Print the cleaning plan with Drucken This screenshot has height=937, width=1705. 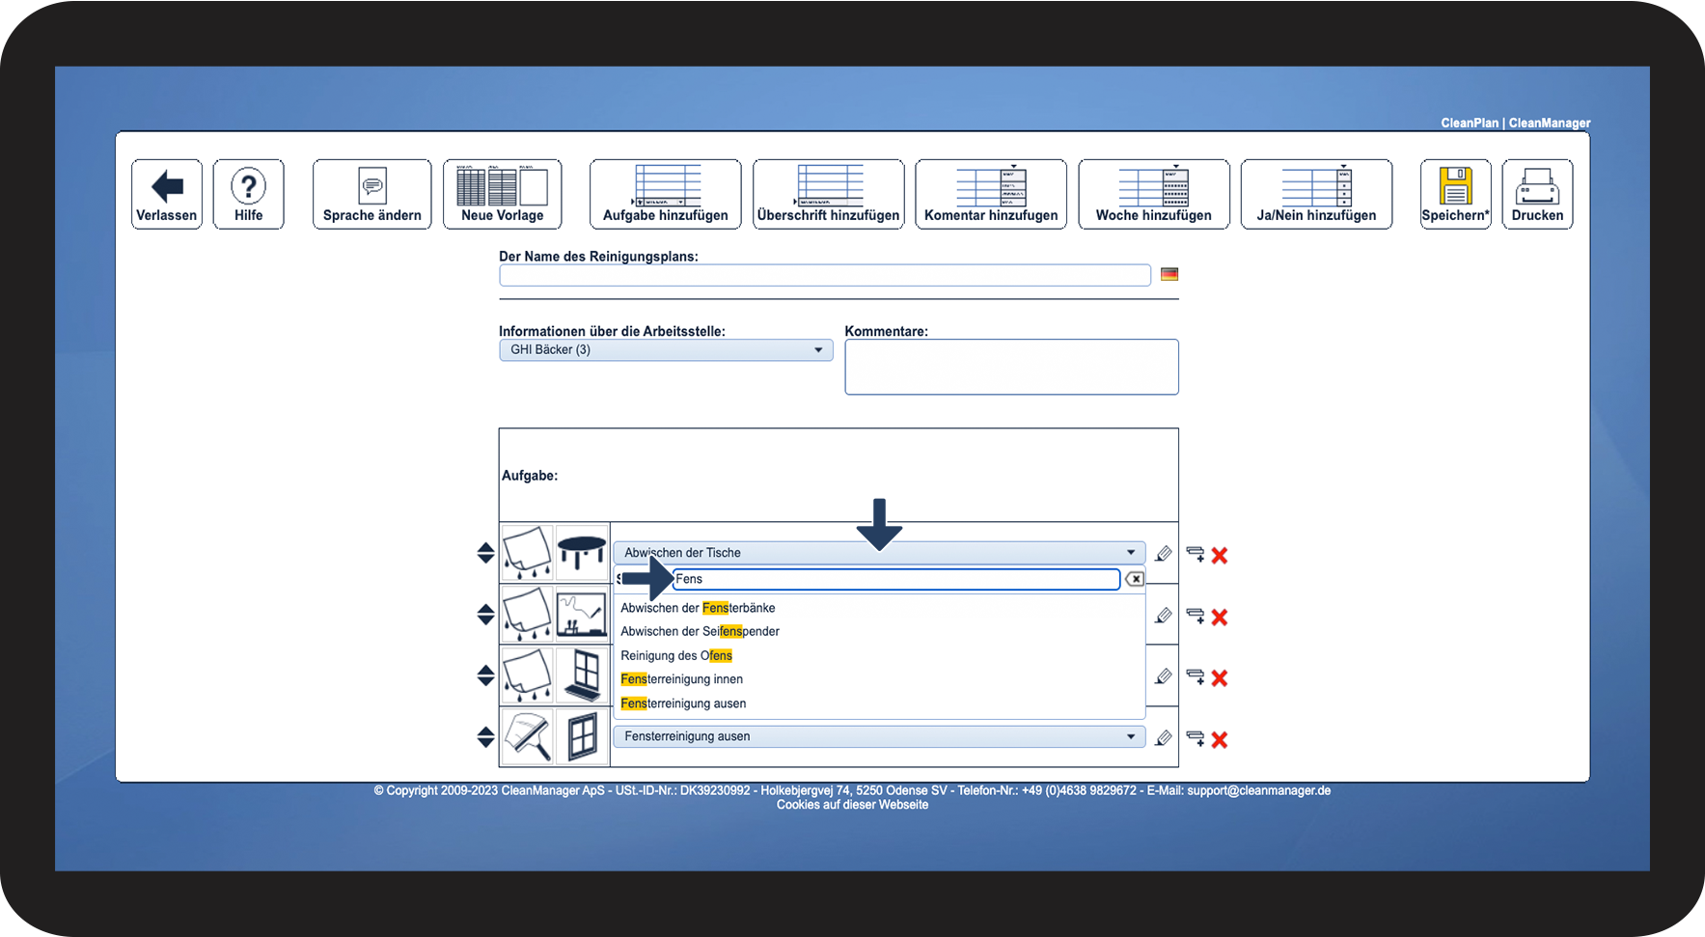click(1537, 194)
